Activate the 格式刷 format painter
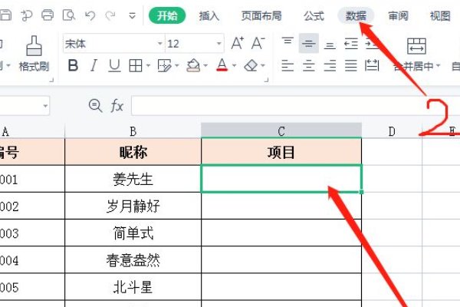 tap(34, 54)
